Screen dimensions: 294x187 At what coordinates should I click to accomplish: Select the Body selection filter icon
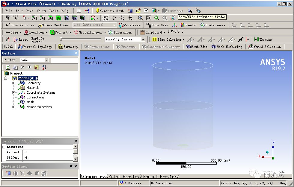58,18
